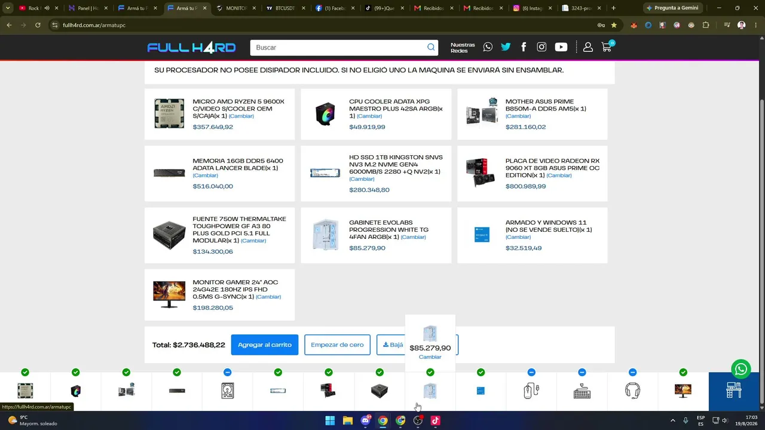Viewport: 765px width, 430px height.
Task: Open the WhatsApp icon in the site header
Action: (x=488, y=47)
